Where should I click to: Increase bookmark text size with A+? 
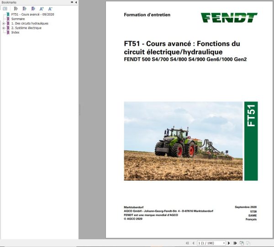42,9
